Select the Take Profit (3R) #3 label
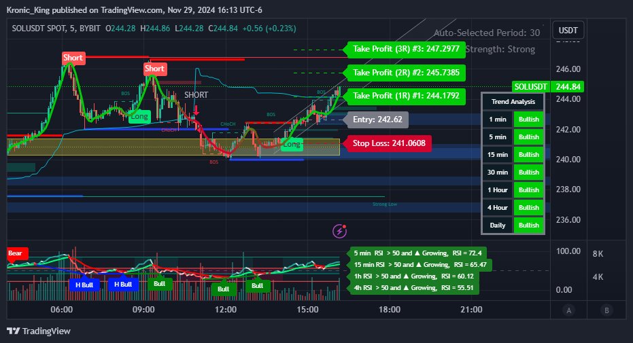633x343 pixels. 406,49
